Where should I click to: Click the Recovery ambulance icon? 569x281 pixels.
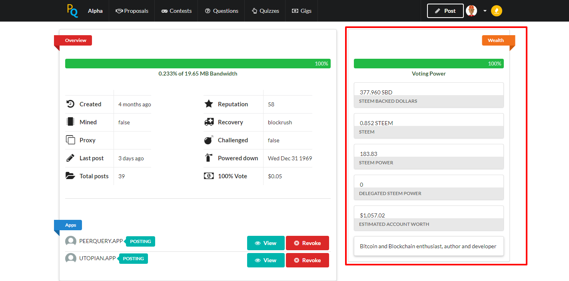click(209, 122)
